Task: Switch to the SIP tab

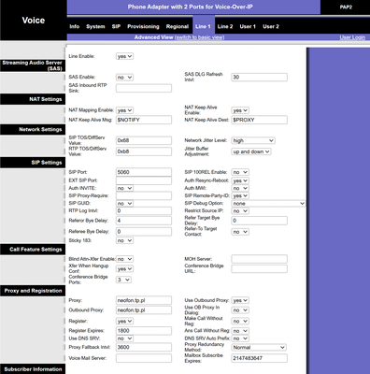Action: coord(116,26)
